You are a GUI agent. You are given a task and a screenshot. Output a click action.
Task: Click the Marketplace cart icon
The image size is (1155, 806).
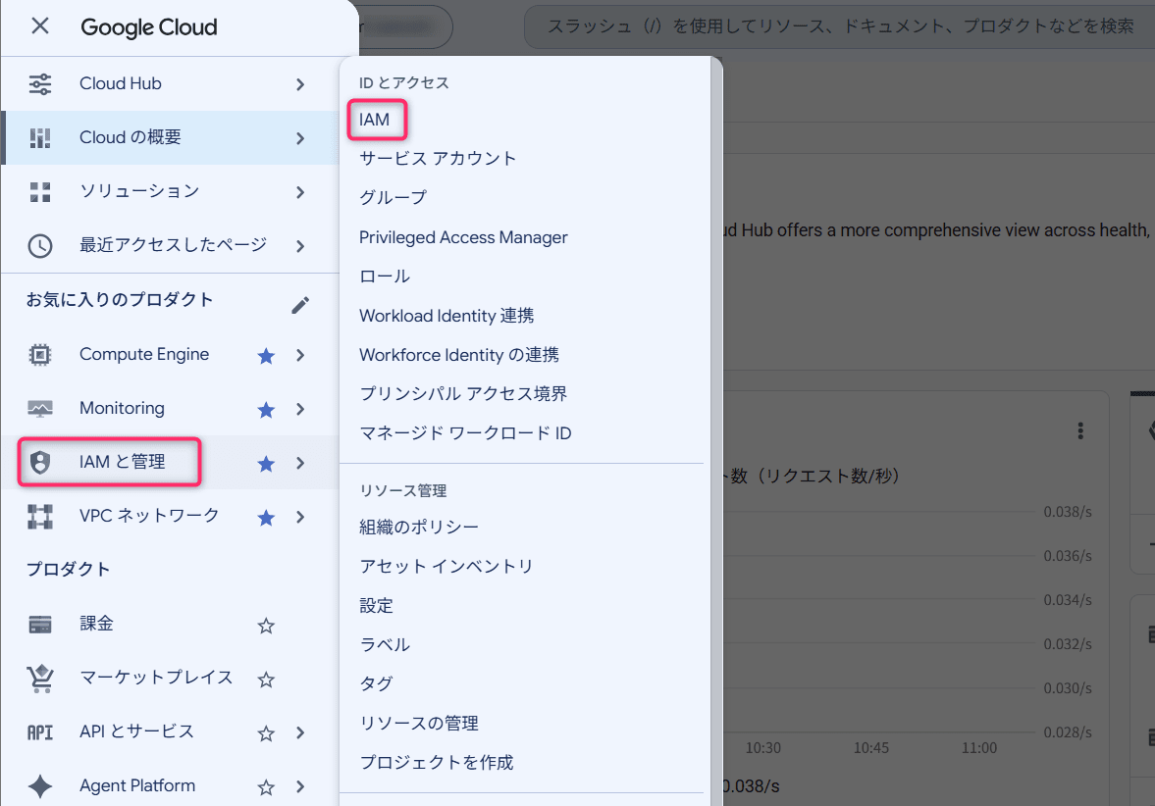[x=40, y=678]
